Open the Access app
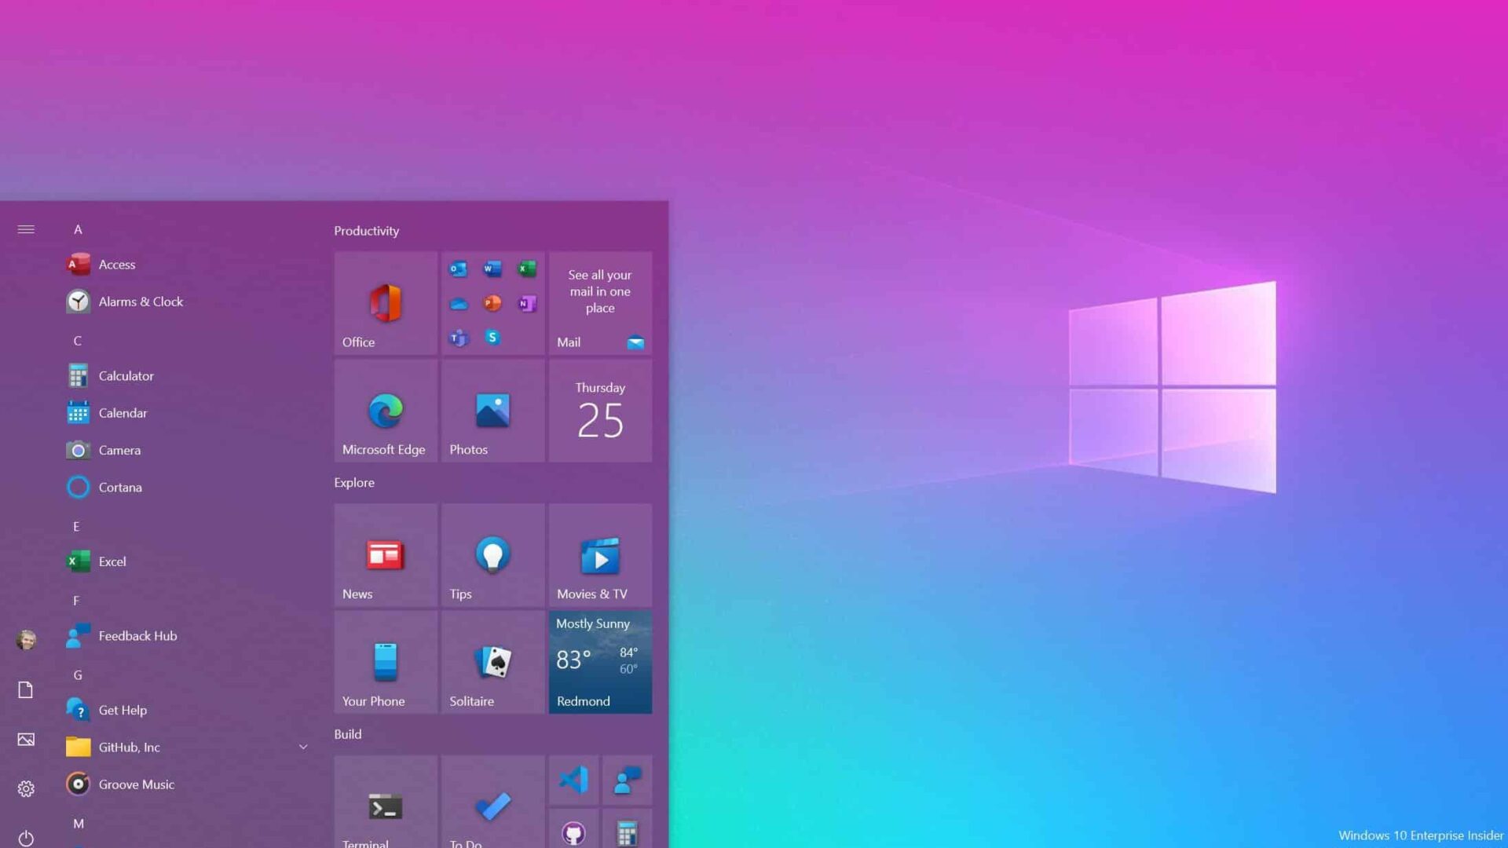The height and width of the screenshot is (848, 1508). click(x=187, y=265)
